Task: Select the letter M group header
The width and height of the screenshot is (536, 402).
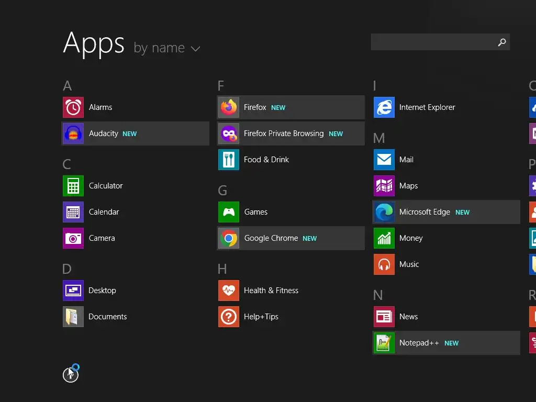Action: coord(379,138)
